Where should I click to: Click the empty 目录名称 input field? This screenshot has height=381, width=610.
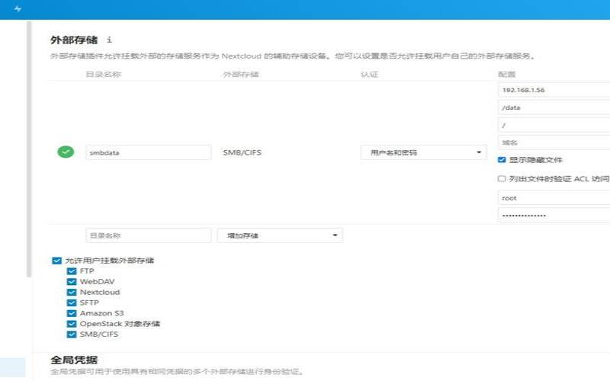click(148, 235)
